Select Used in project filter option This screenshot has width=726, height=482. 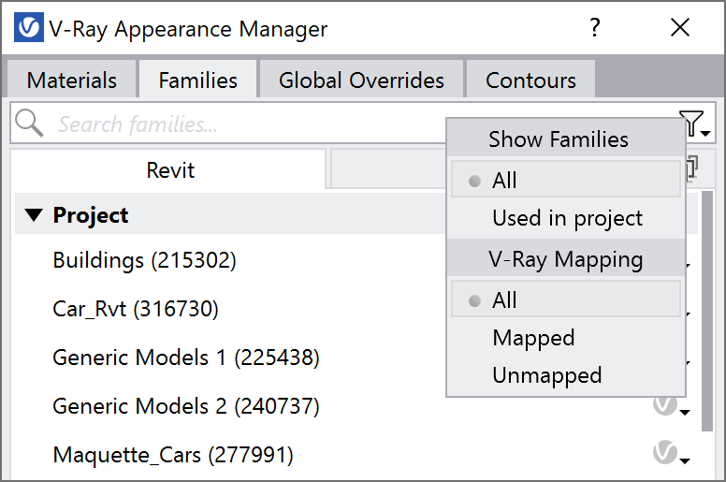pyautogui.click(x=566, y=218)
